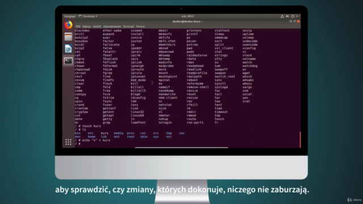Click 'nbd-client' in the command list
This screenshot has width=363, height=204.
coord(168,98)
